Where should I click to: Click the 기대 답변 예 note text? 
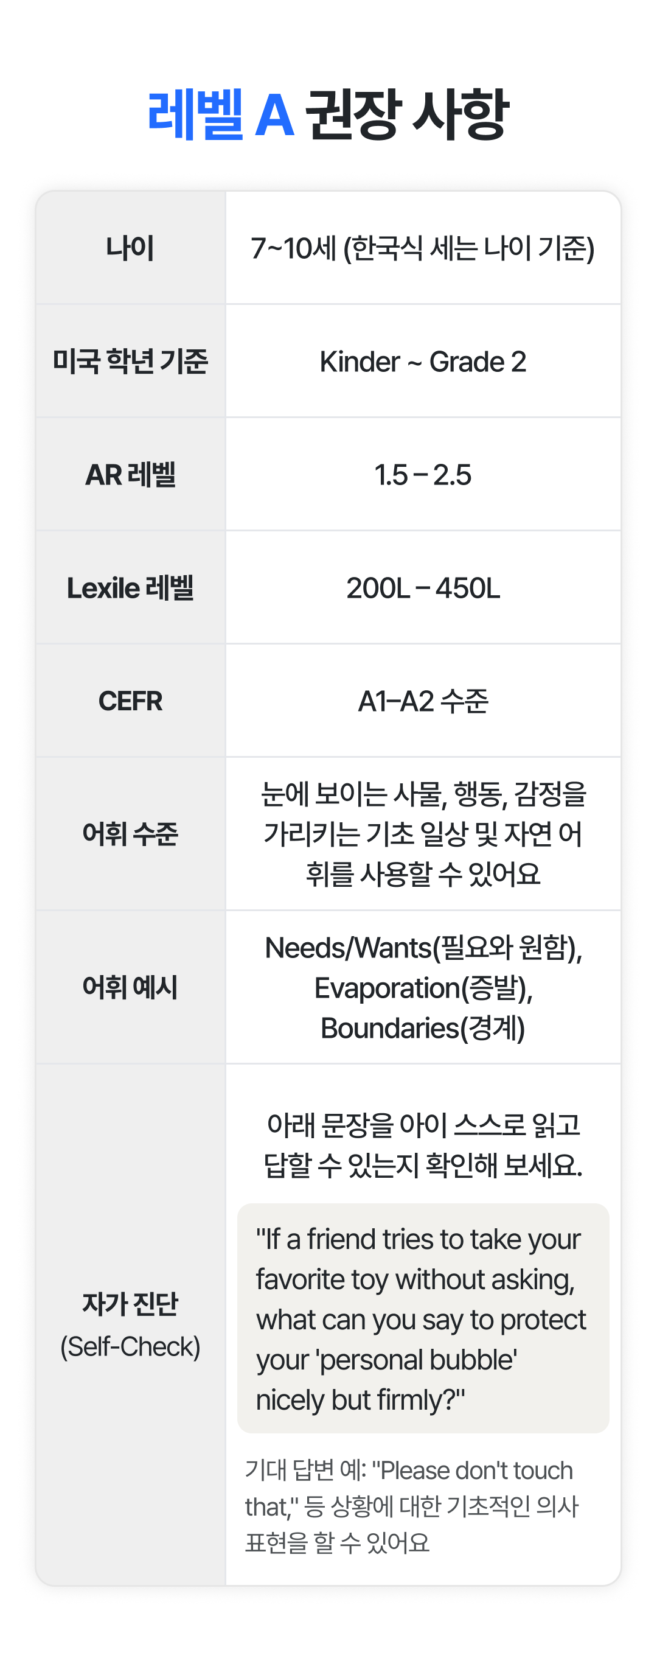pos(412,1506)
